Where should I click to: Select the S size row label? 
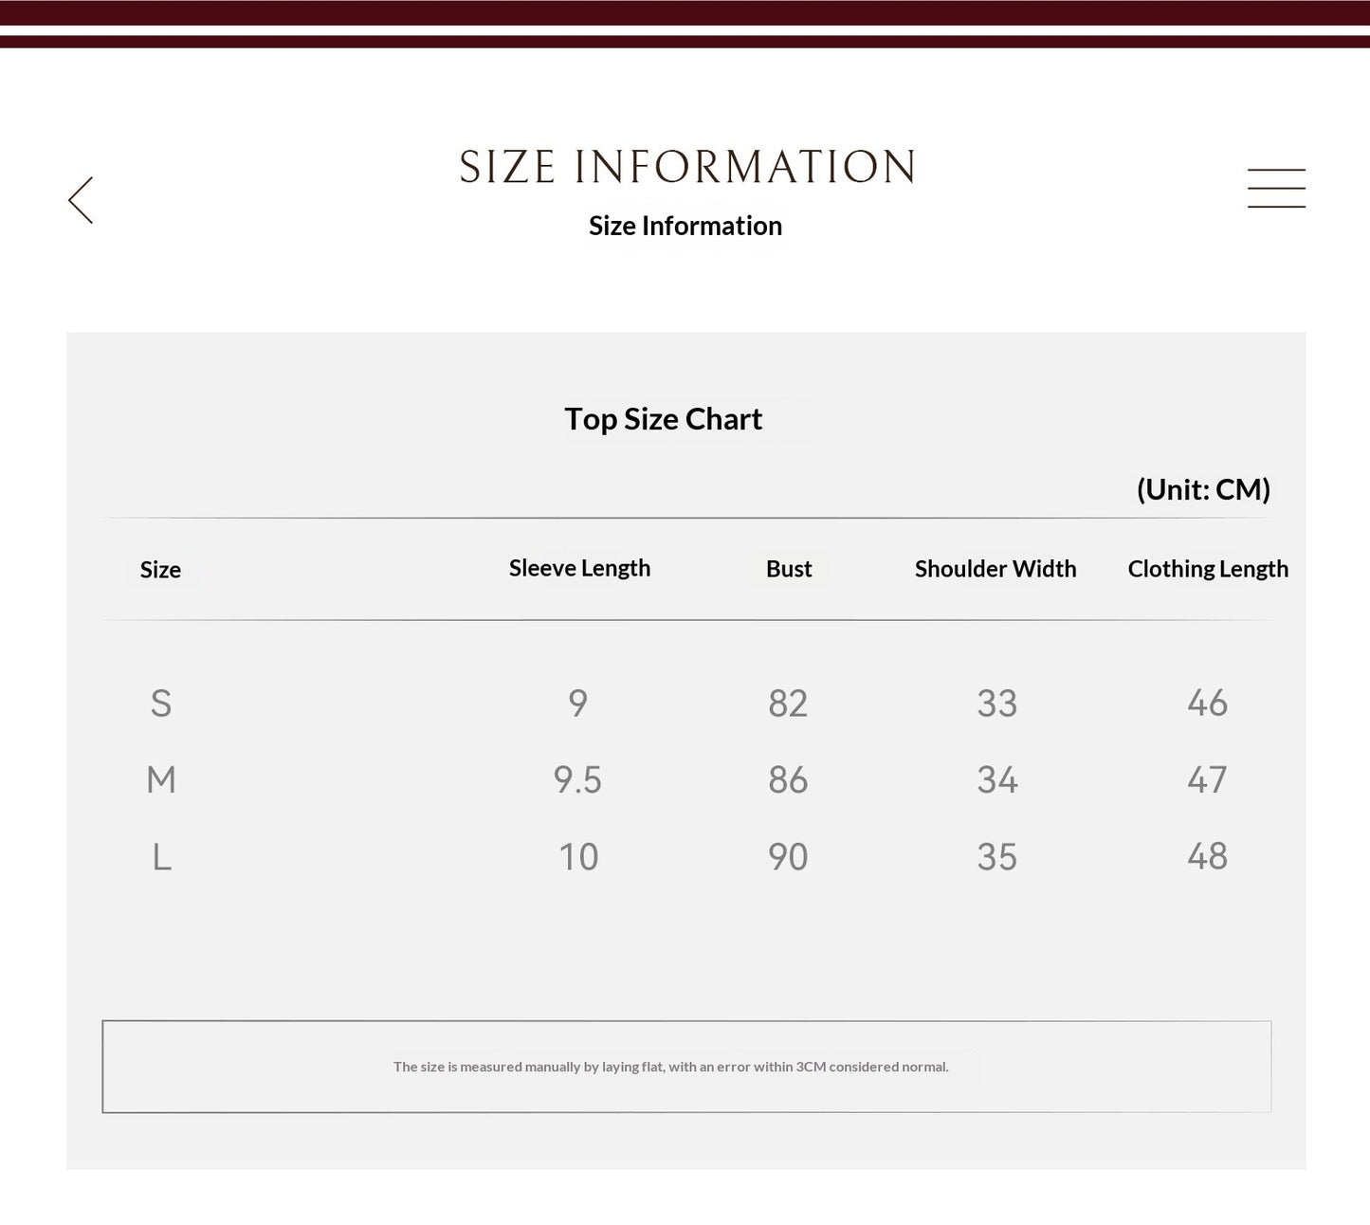[x=161, y=704]
